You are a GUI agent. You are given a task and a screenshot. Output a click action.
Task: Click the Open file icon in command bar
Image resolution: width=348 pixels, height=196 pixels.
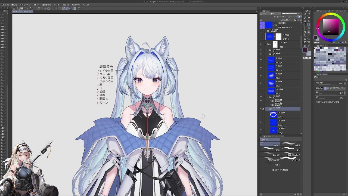point(22,8)
